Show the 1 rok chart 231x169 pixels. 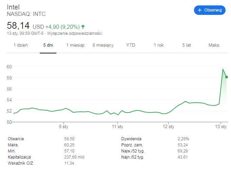click(159, 45)
